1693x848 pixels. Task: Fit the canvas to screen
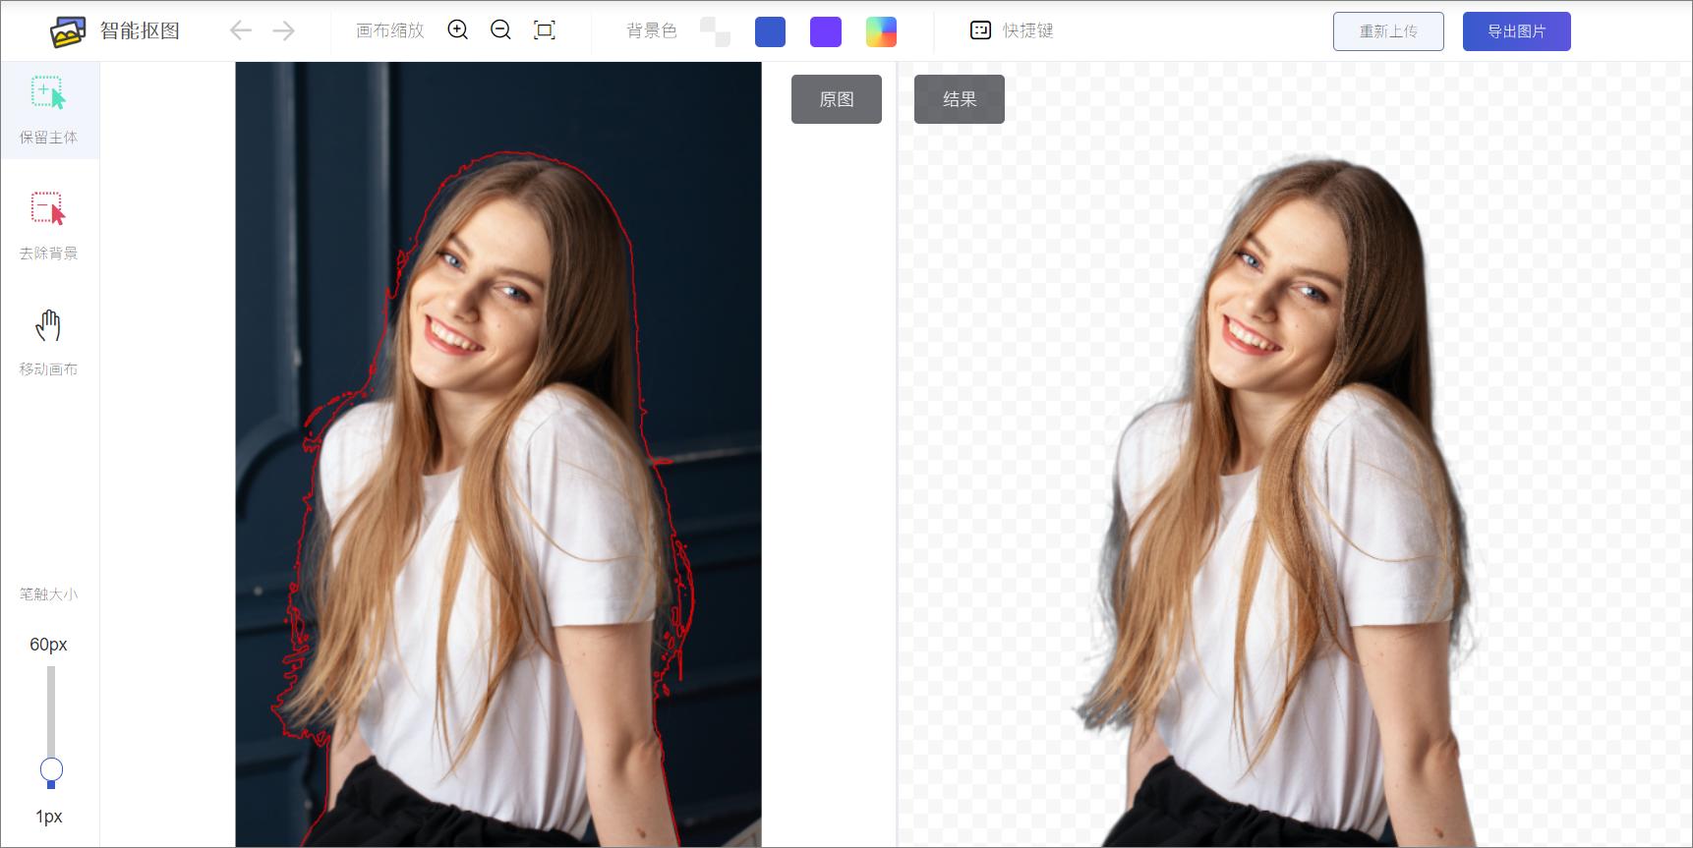tap(544, 30)
